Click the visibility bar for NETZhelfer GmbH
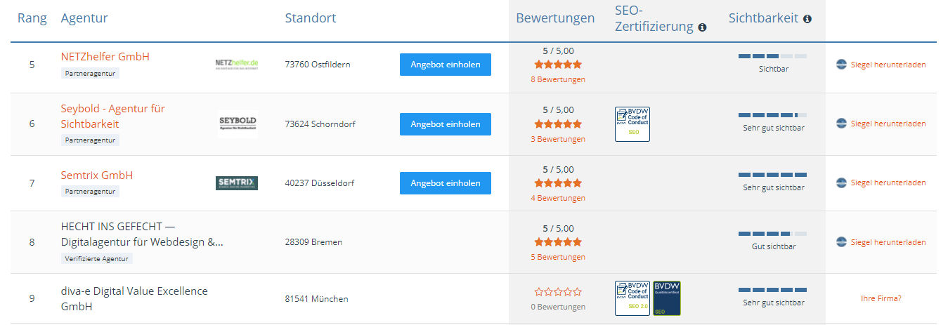This screenshot has height=325, width=948. [x=772, y=55]
